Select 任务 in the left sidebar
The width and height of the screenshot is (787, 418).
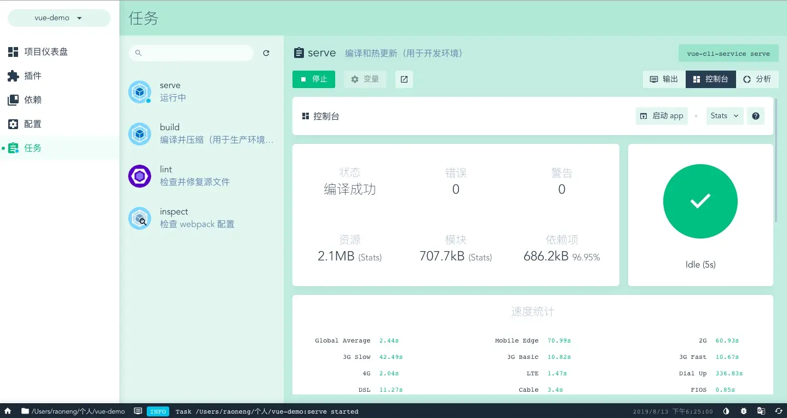click(60, 148)
